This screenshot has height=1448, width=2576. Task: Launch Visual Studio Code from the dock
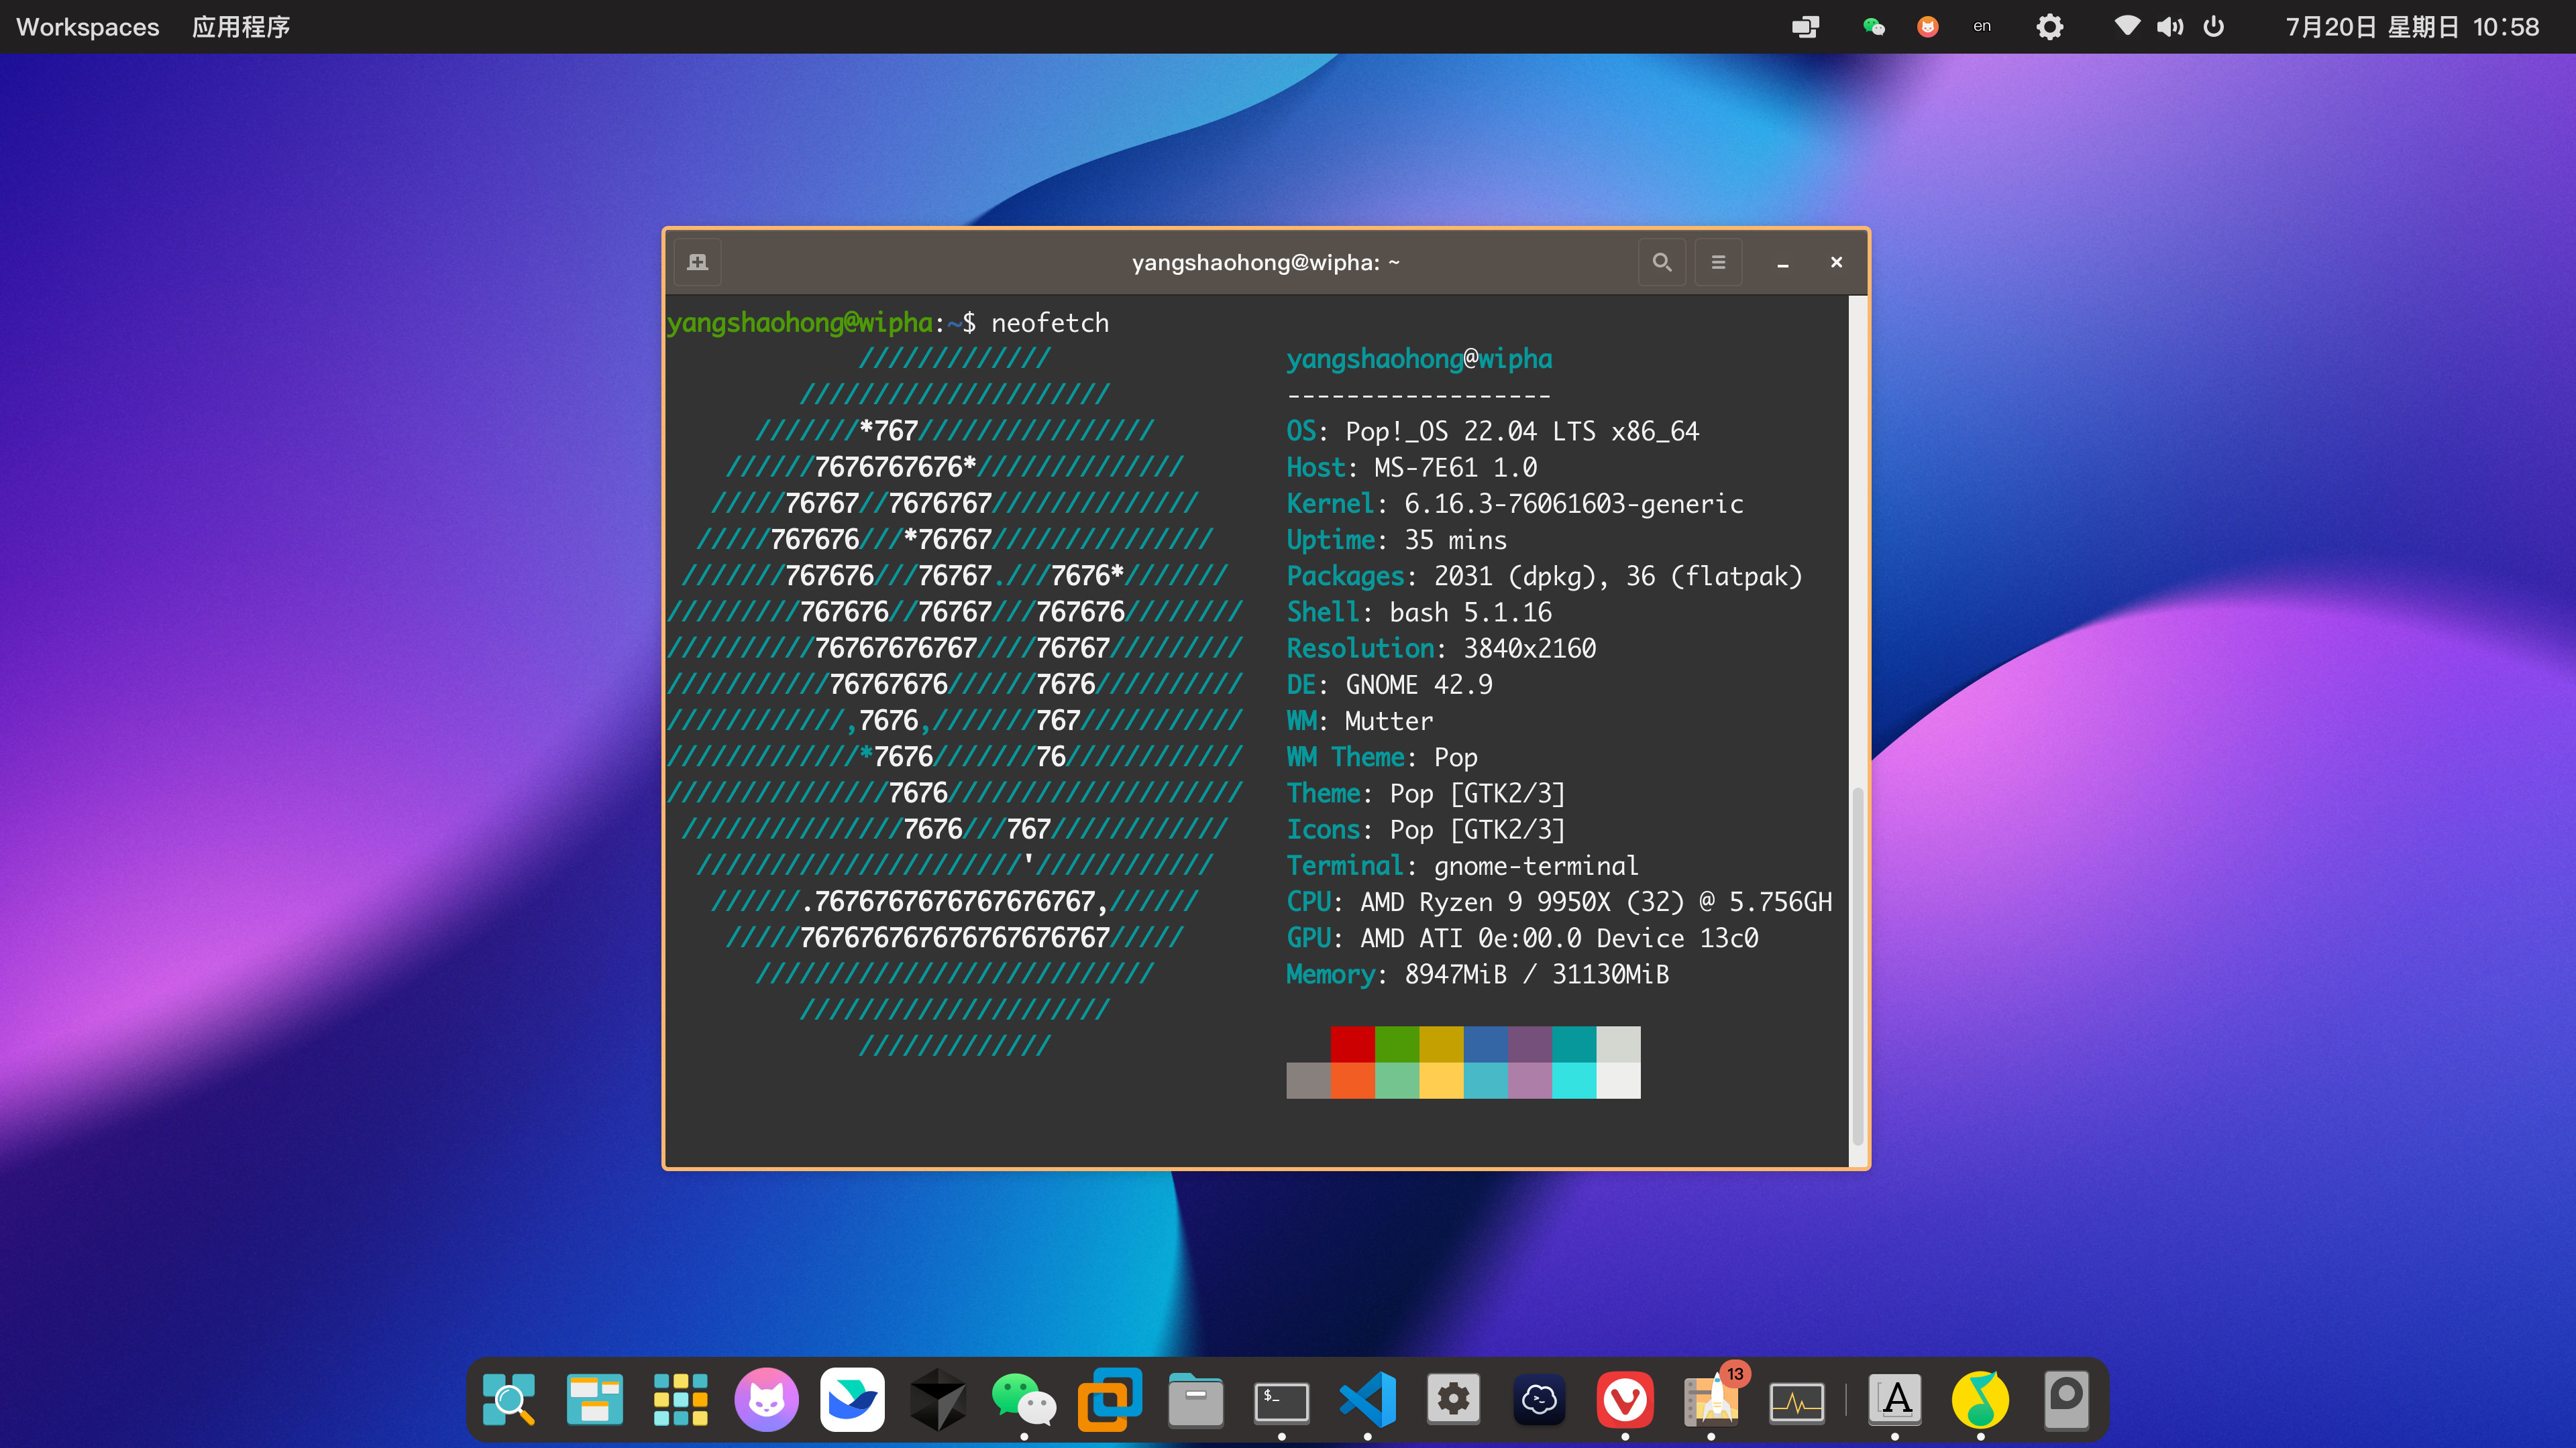coord(1367,1399)
